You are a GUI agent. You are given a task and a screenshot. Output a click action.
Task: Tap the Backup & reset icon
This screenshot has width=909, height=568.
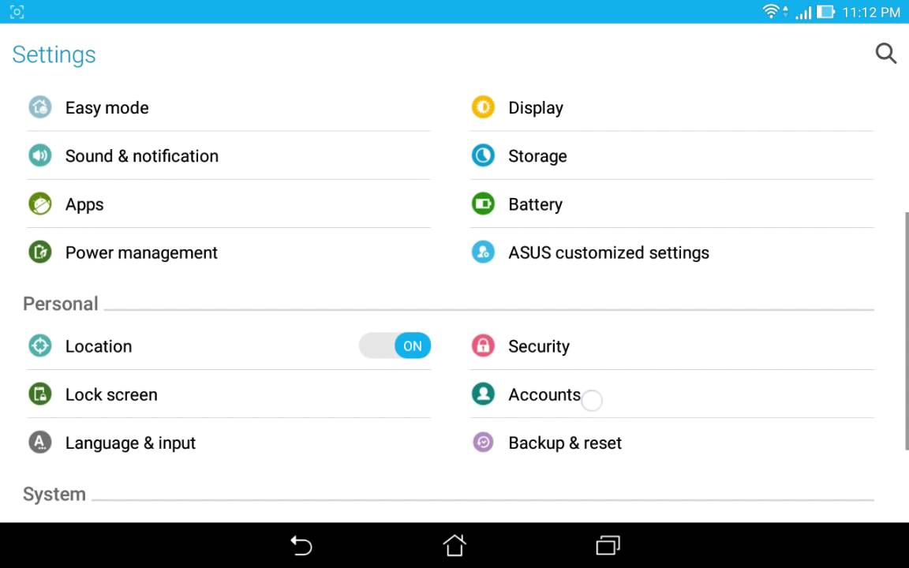[x=483, y=443]
